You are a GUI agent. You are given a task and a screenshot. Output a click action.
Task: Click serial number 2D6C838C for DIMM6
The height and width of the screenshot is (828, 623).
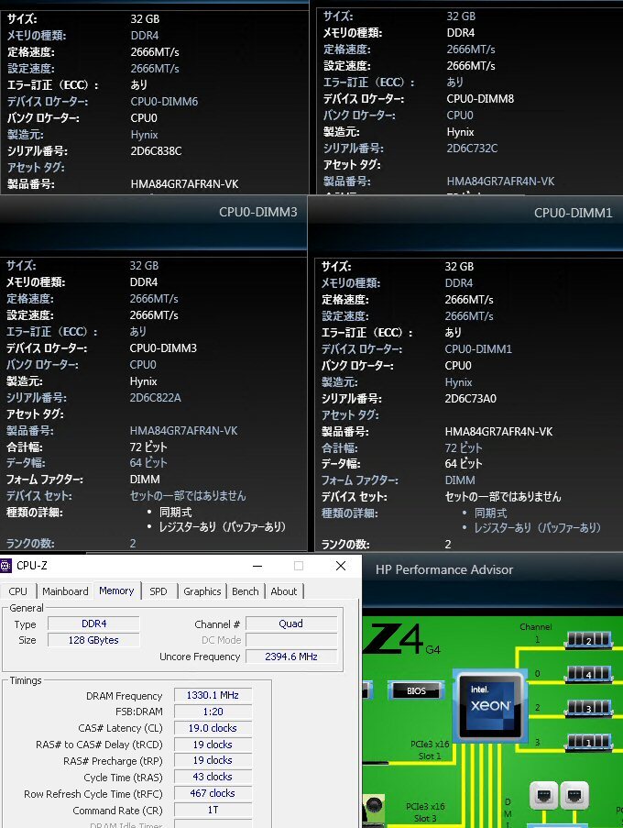pyautogui.click(x=156, y=151)
